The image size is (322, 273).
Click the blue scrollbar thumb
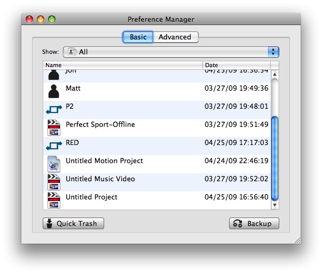click(275, 158)
